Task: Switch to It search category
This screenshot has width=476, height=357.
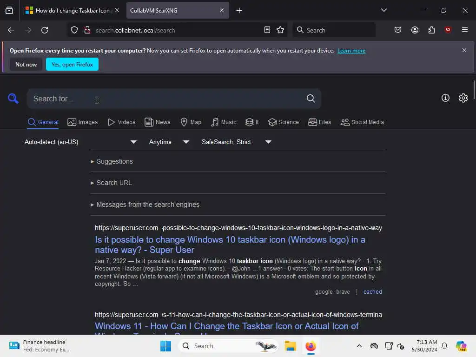Action: pos(252,122)
